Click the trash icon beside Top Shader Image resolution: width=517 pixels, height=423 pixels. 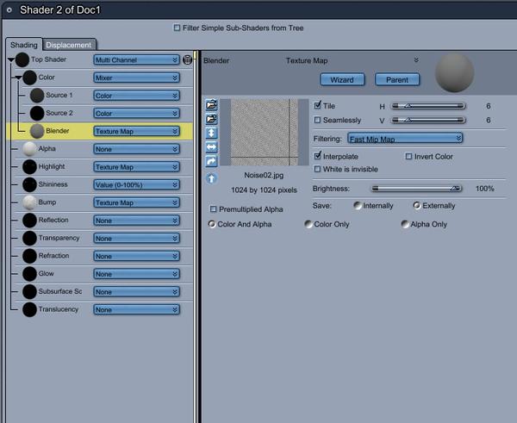[x=187, y=59]
